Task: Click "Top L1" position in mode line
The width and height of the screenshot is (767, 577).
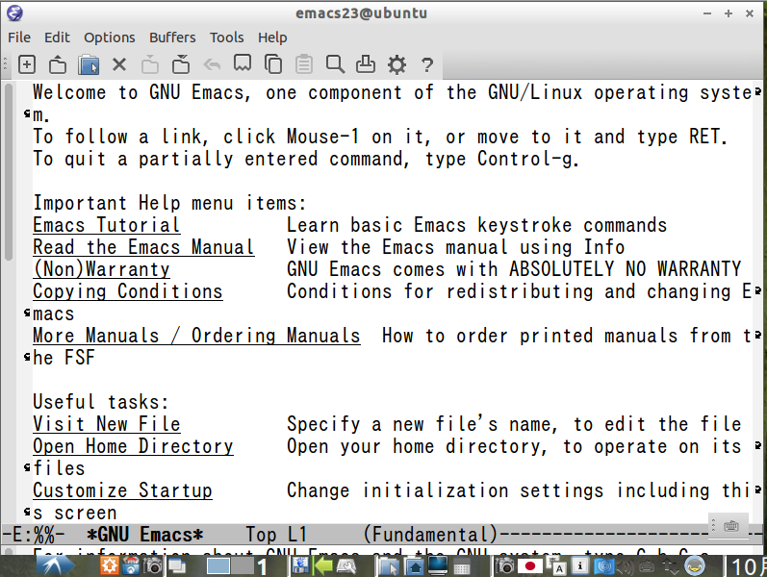Action: (276, 535)
